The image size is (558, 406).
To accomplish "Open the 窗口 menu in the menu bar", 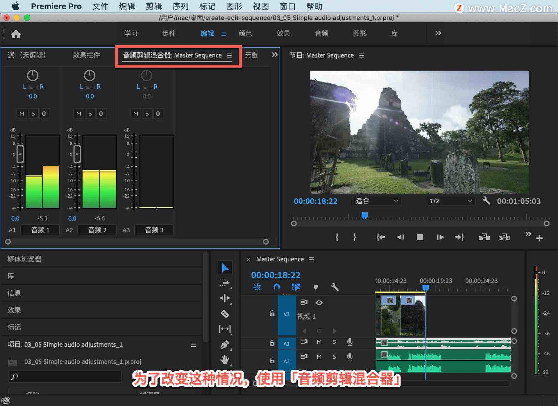I will (x=287, y=6).
